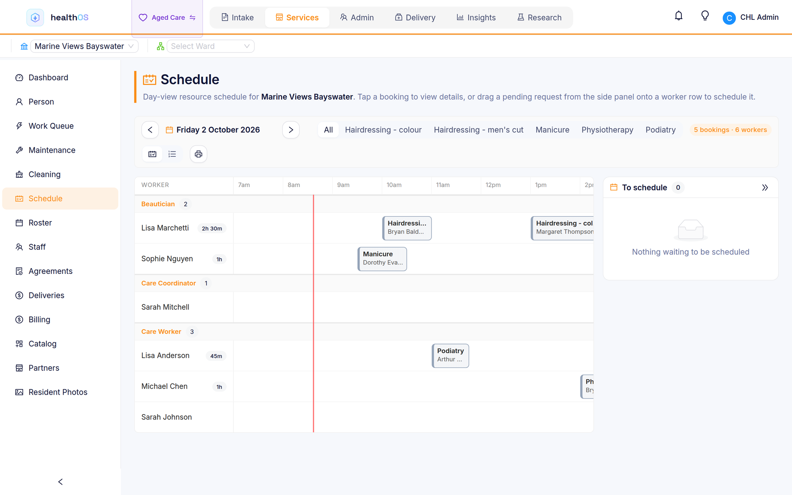Go to previous day arrow
This screenshot has height=495, width=792.
tap(150, 130)
